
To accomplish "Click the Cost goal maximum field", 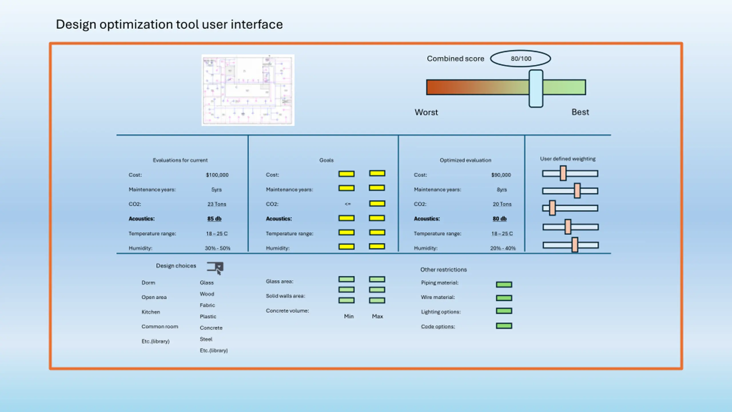I will pos(377,173).
